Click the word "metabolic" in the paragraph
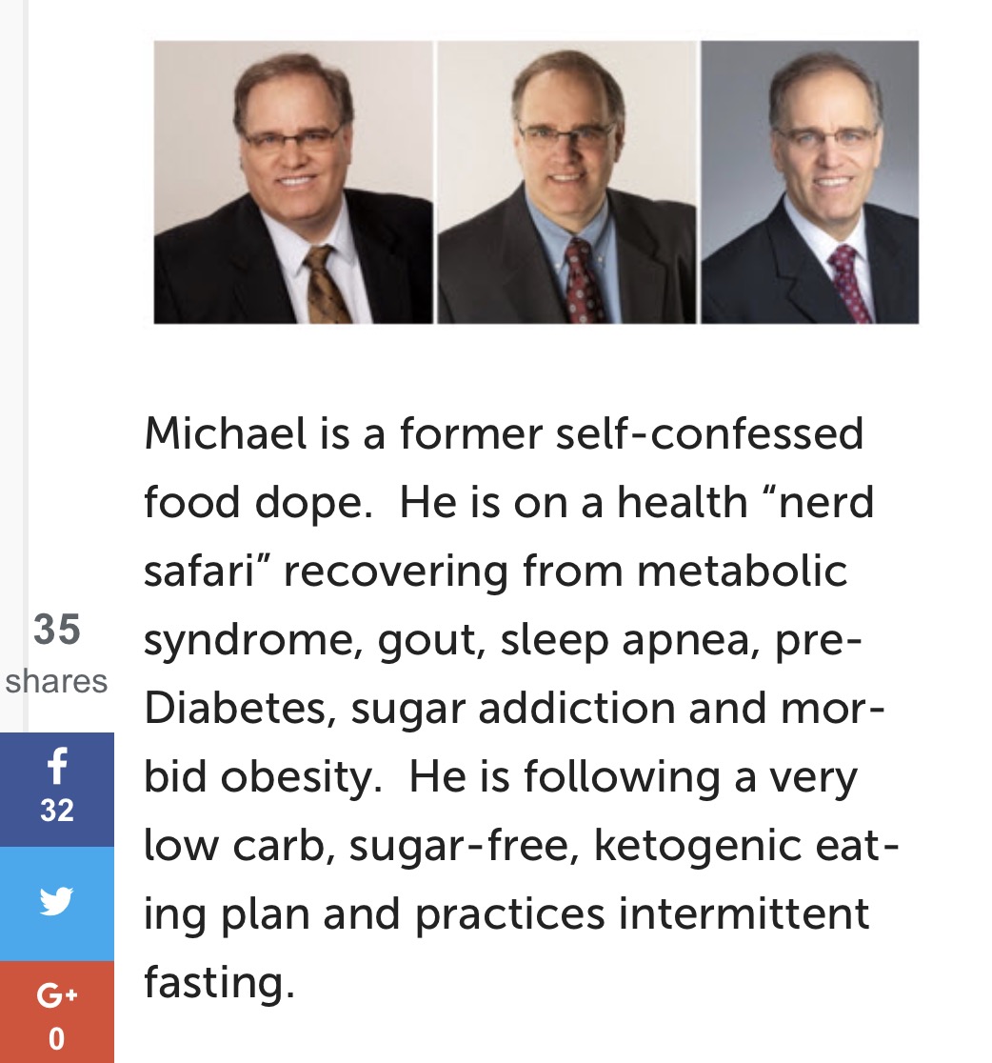This screenshot has height=1063, width=992. (x=742, y=571)
